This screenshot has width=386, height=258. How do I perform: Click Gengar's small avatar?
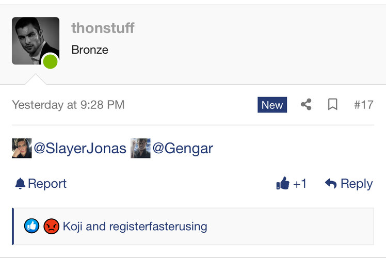140,148
